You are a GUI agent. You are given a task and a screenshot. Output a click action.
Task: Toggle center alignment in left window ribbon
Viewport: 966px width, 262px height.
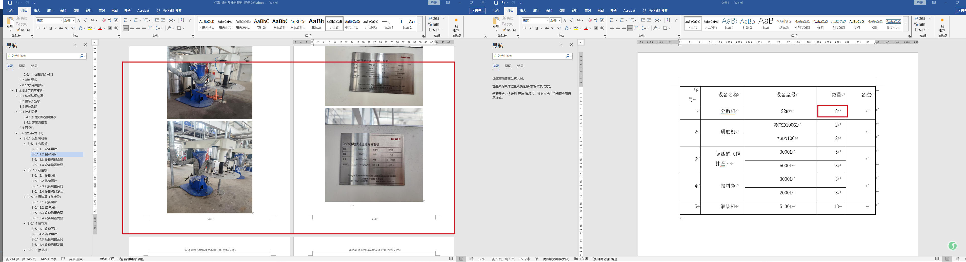tap(132, 28)
